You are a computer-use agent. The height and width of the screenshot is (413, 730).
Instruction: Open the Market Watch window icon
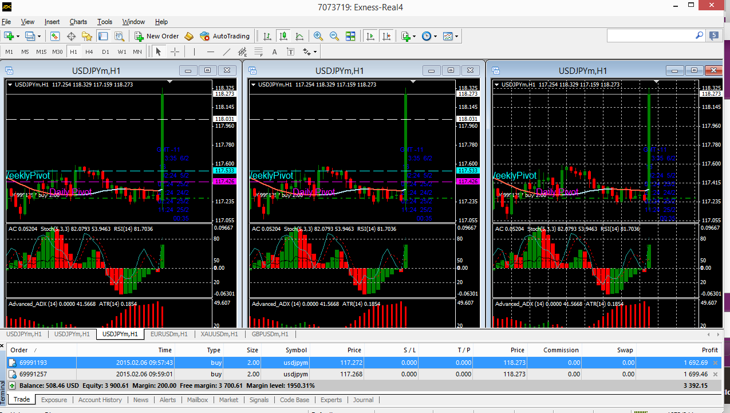pos(55,36)
